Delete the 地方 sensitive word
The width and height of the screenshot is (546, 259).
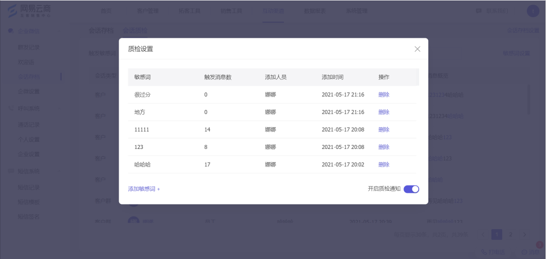(x=384, y=112)
